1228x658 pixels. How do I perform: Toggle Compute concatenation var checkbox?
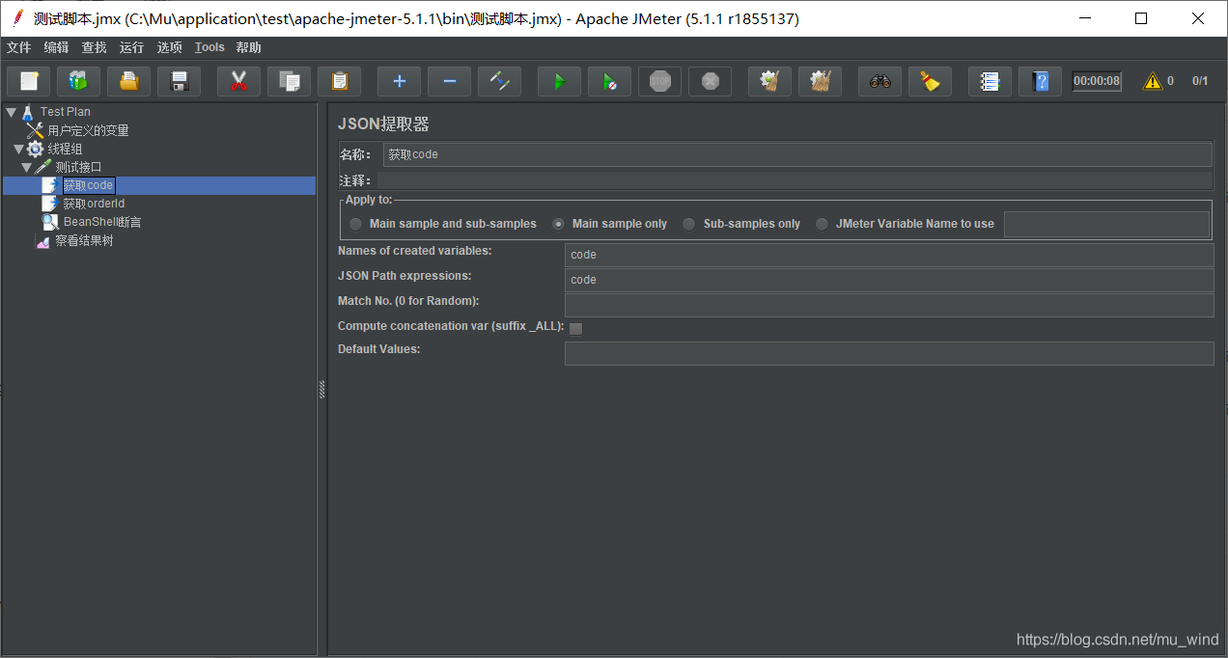[575, 328]
